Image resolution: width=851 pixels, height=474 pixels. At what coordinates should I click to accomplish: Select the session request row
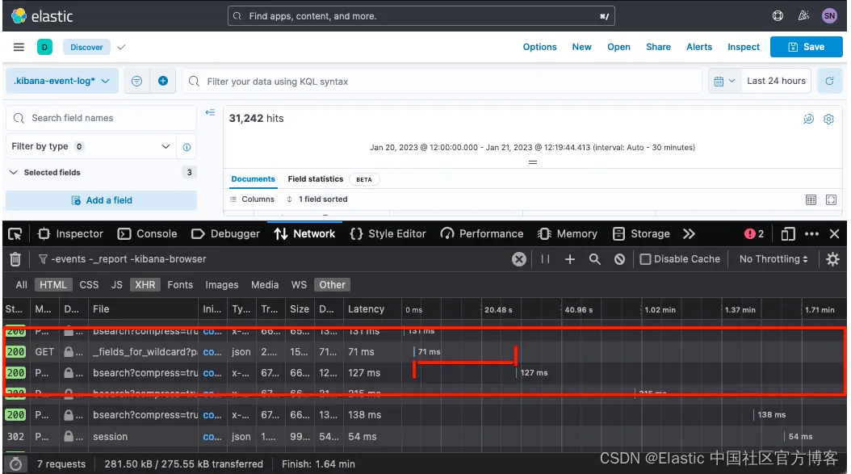tap(425, 437)
